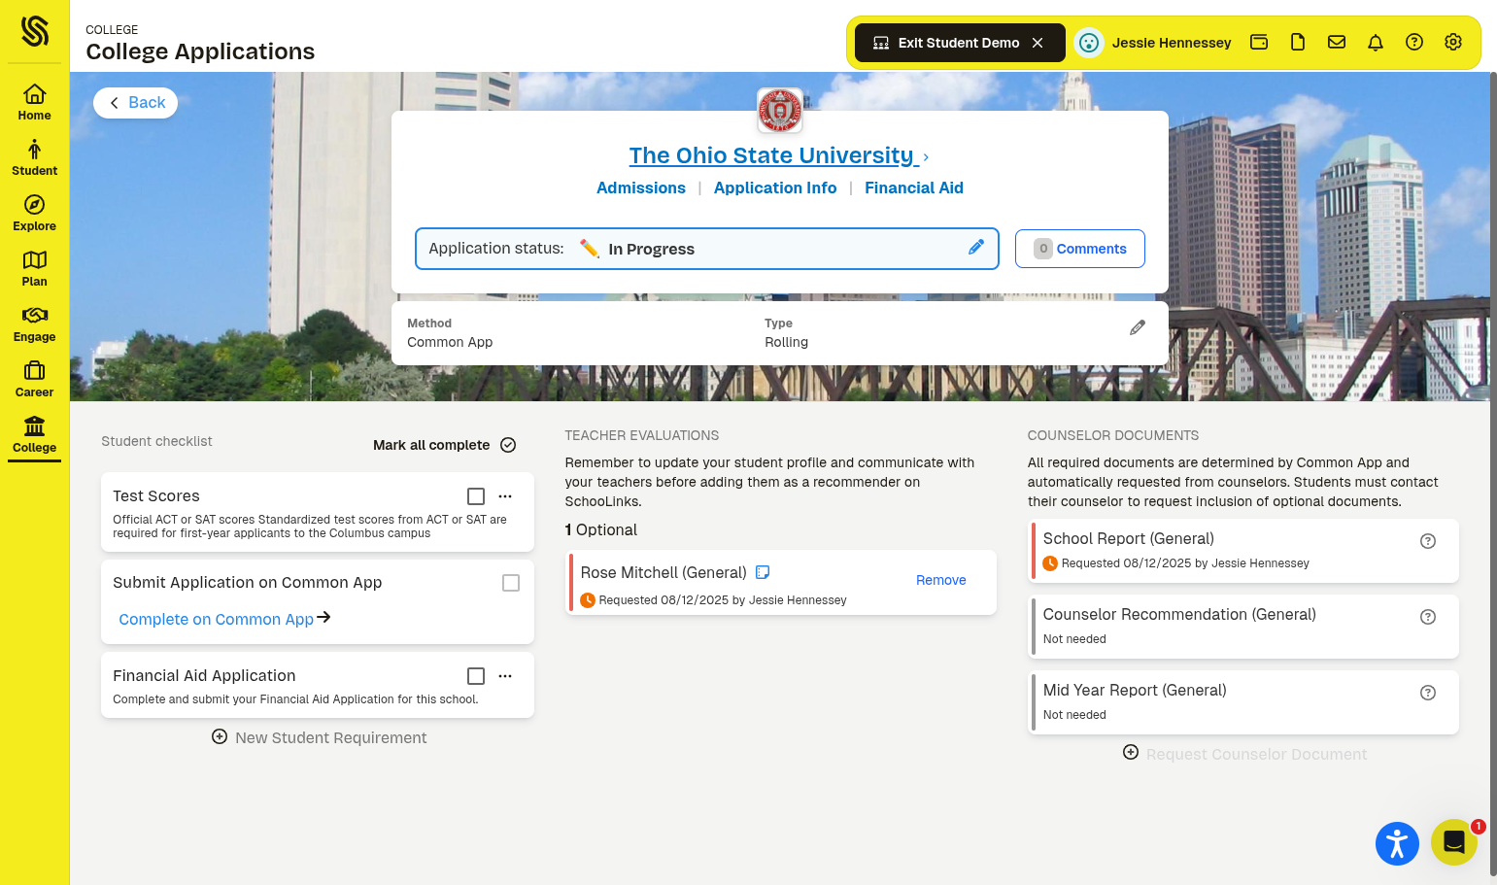The image size is (1497, 885).
Task: Open help for Mid Year Report (General)
Action: (x=1428, y=693)
